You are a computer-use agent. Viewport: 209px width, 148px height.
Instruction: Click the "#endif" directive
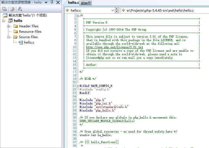pyautogui.click(x=85, y=93)
